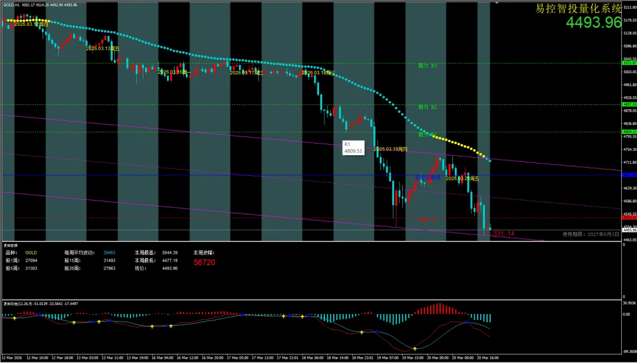Click the 17 Mar 05:00 time axis label
Viewport: 637px width, 363px height.
pos(238,358)
